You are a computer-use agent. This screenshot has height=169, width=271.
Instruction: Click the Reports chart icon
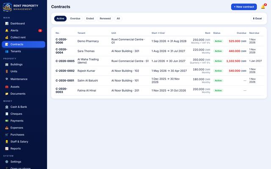7,148
